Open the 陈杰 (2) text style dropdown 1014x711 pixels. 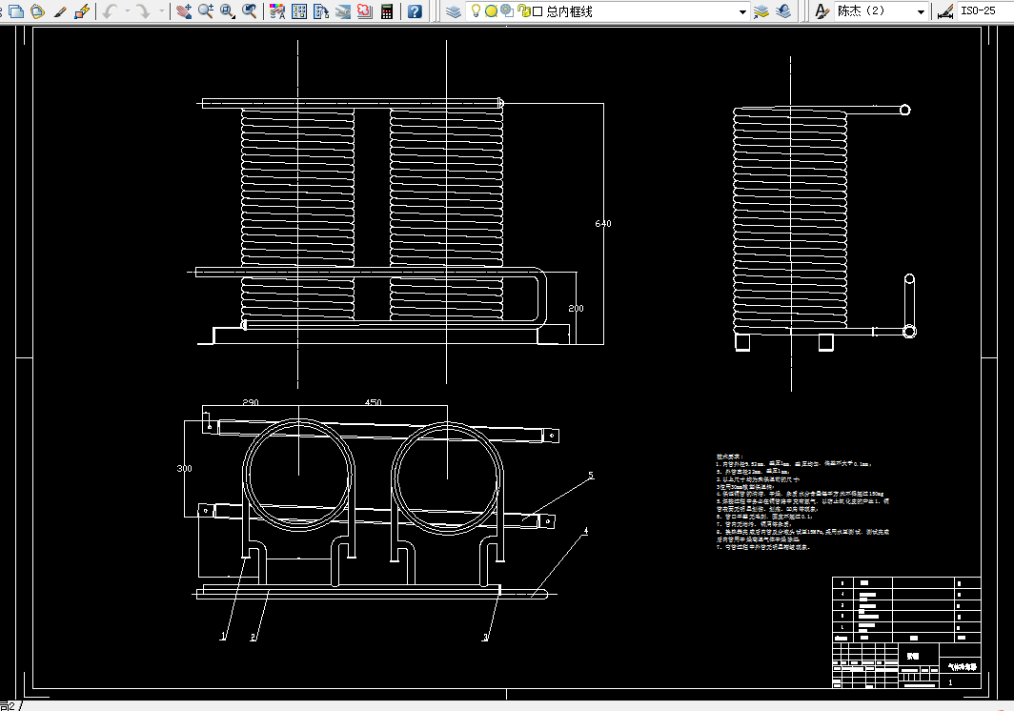[x=921, y=11]
